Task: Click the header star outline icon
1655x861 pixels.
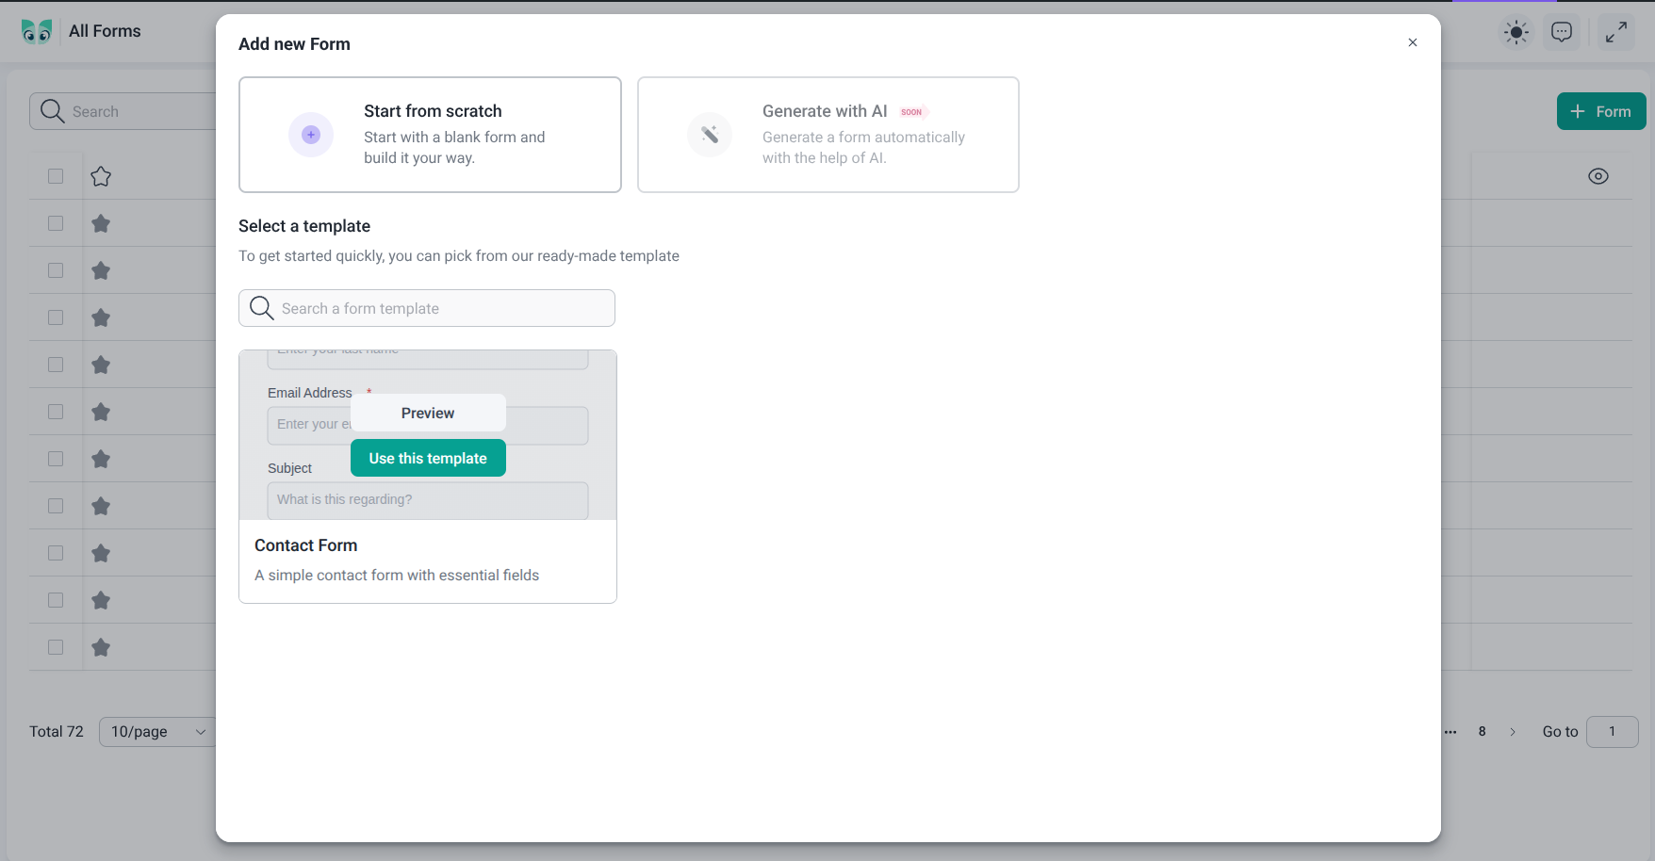Action: (x=101, y=176)
